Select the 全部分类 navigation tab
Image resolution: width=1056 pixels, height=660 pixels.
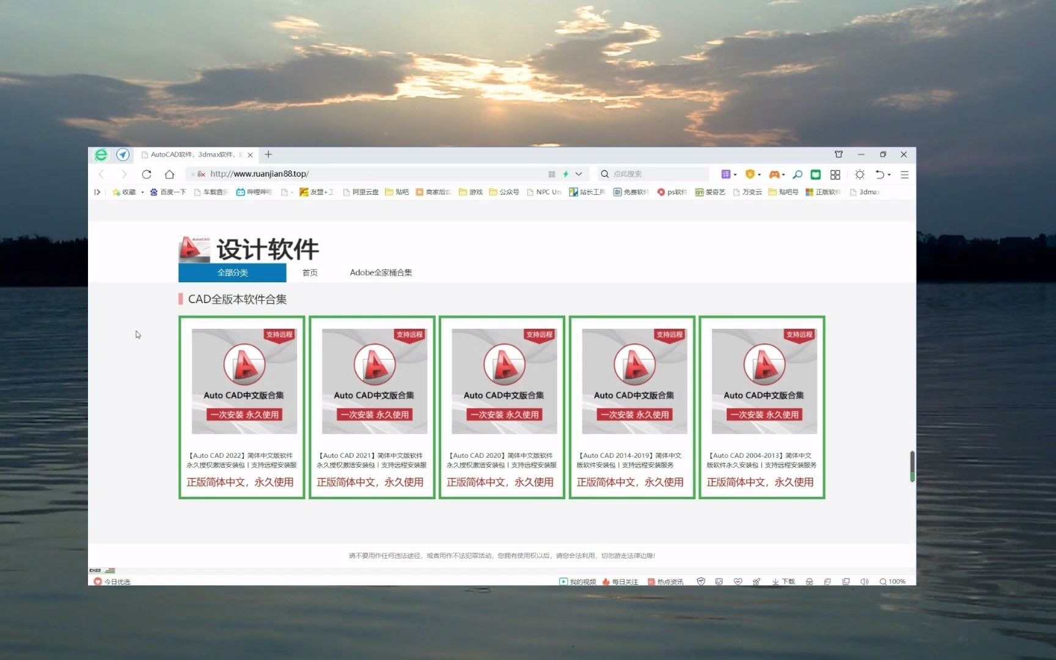pos(232,273)
